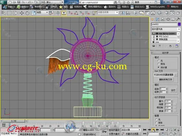Click the 登录 sign-in link
Image resolution: width=182 pixels, height=136 pixels.
pos(137,2)
